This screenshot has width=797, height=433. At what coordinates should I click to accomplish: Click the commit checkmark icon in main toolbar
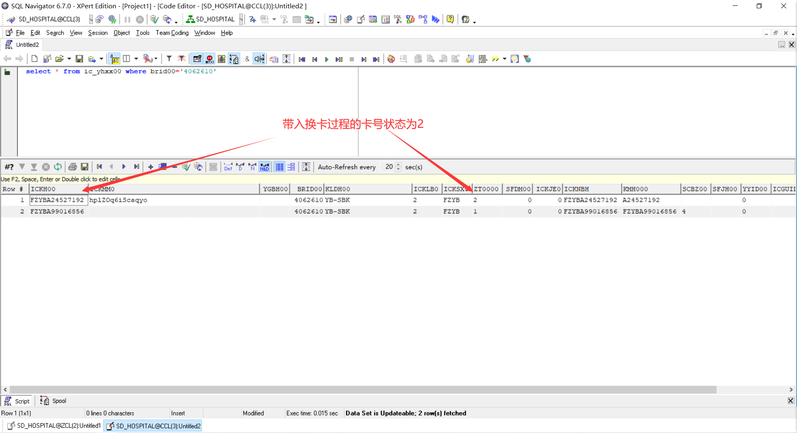point(154,19)
